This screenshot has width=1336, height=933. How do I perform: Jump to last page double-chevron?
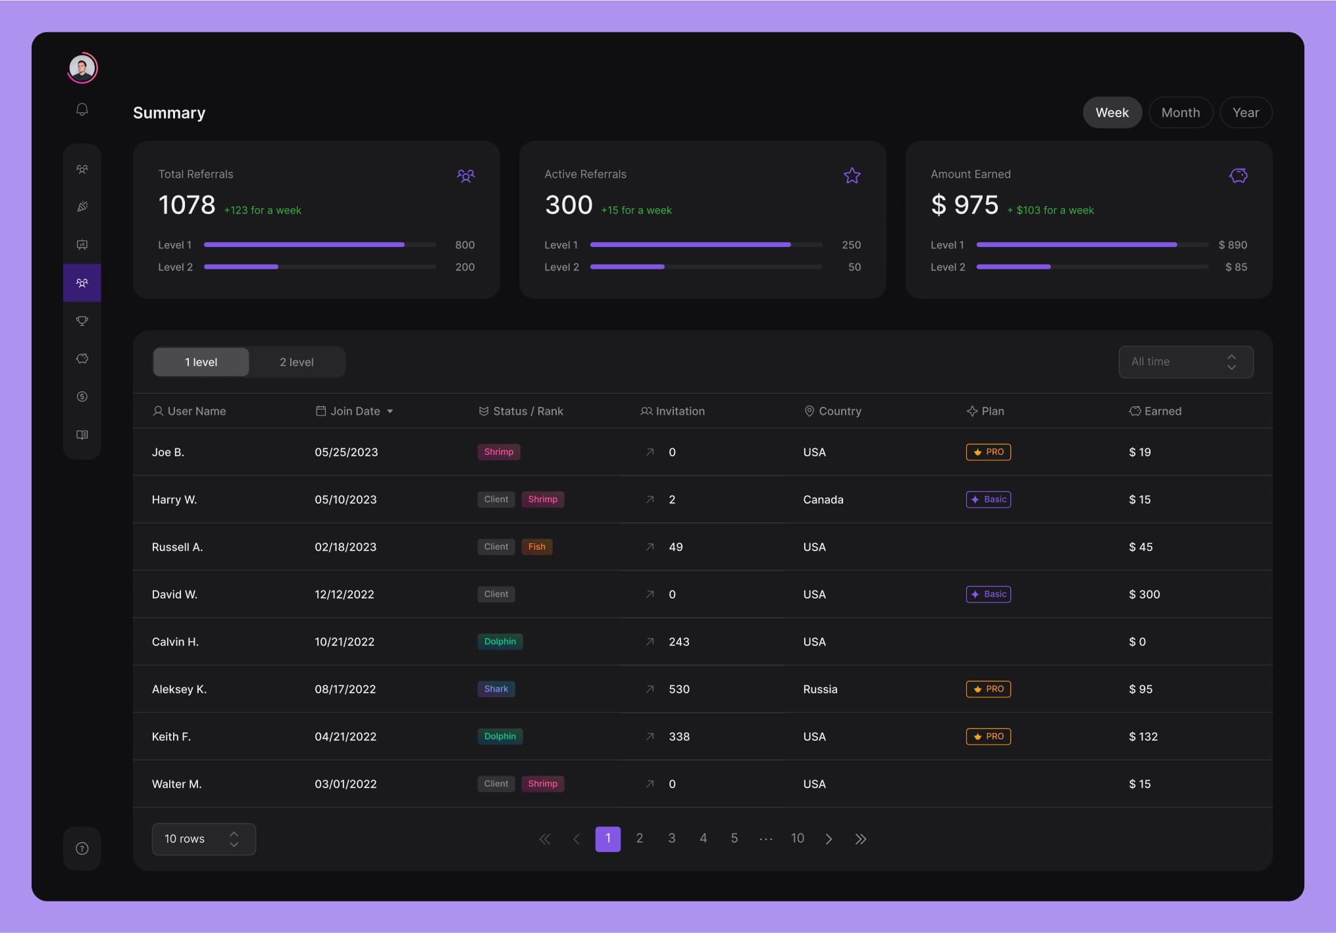click(860, 839)
